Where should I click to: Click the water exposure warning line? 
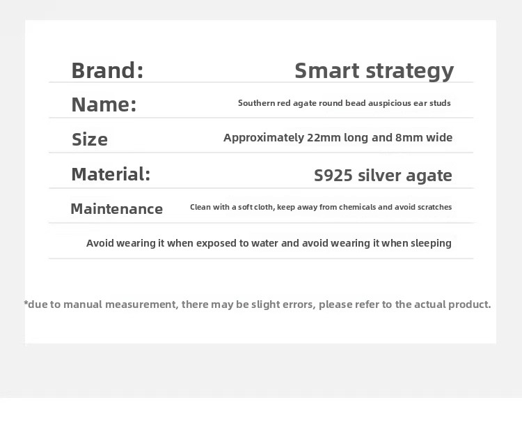coord(269,243)
